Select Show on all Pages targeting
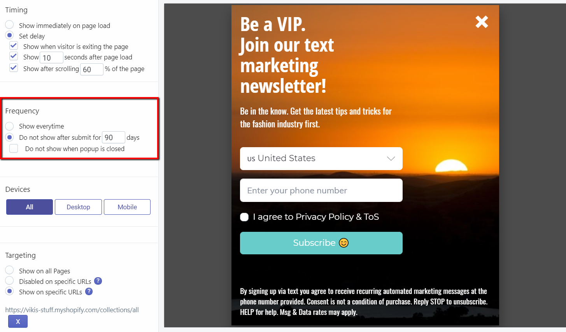 point(10,271)
